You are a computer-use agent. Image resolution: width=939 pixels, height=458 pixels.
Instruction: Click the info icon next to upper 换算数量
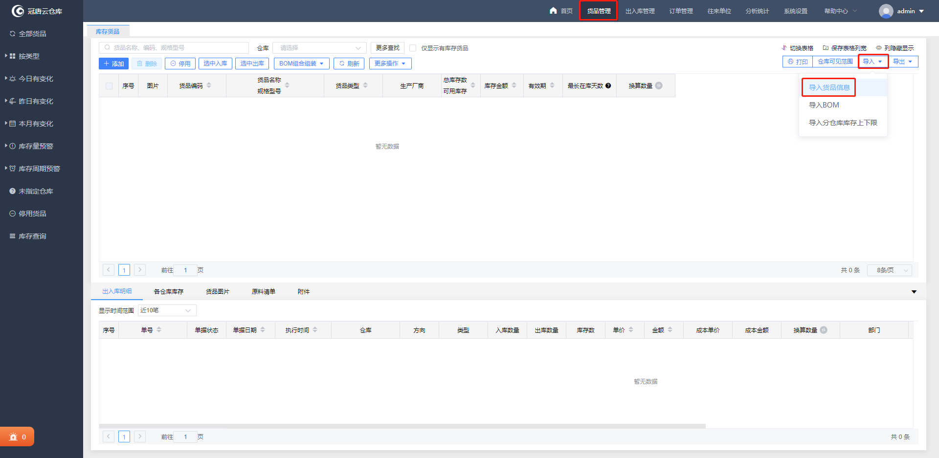point(659,86)
